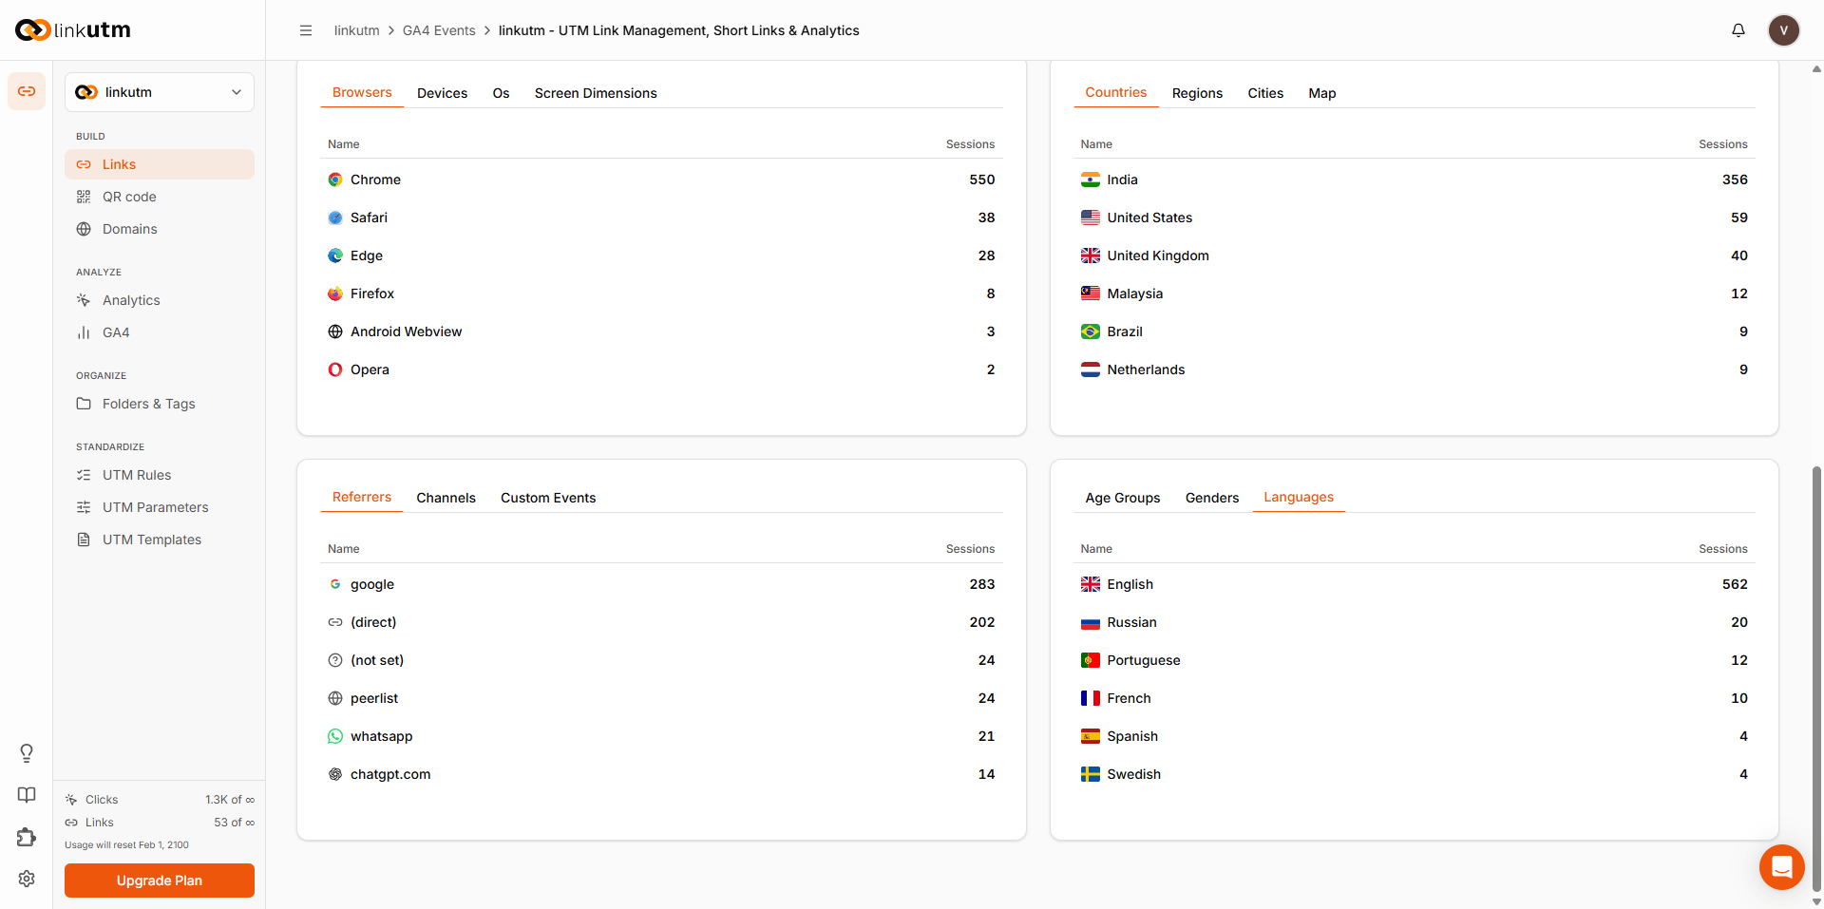Go to linkutm breadcrumb
This screenshot has width=1824, height=909.
point(357,30)
